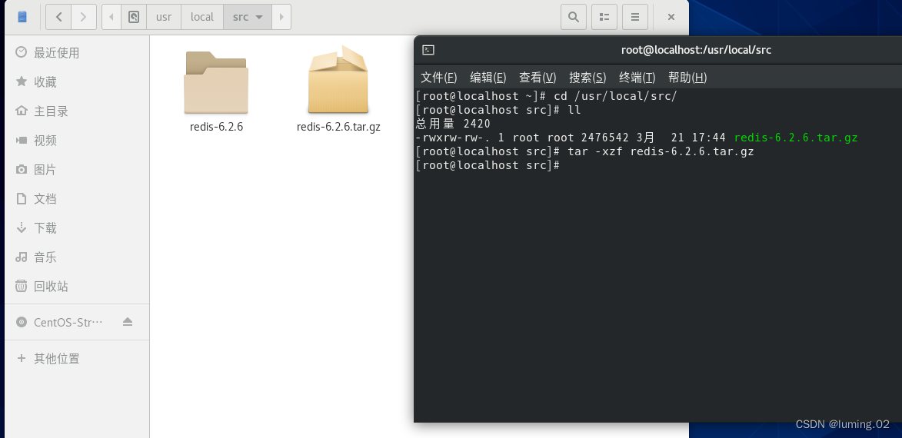Click the redis-6.2.6 folder name label
Viewport: 902px width, 438px height.
216,127
